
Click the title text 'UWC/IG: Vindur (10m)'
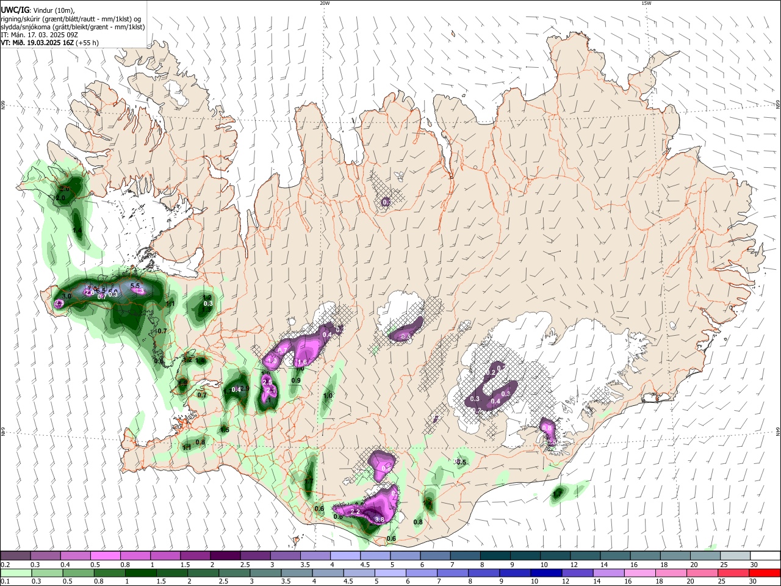pos(37,10)
